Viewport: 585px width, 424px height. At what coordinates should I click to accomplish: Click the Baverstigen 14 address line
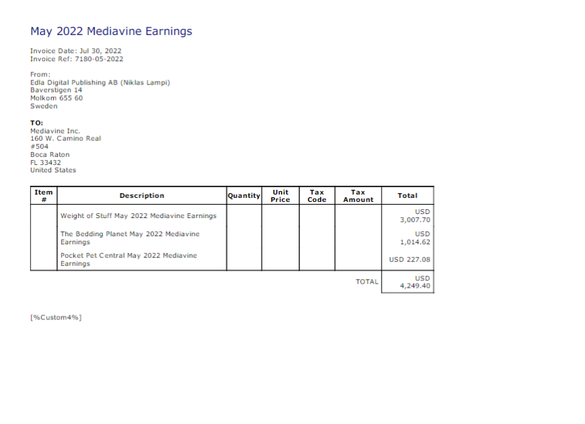pos(56,91)
